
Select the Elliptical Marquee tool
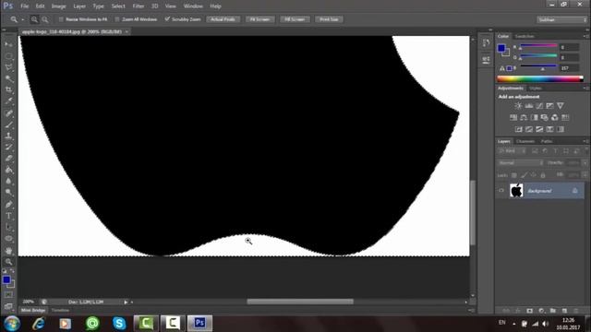(x=8, y=56)
